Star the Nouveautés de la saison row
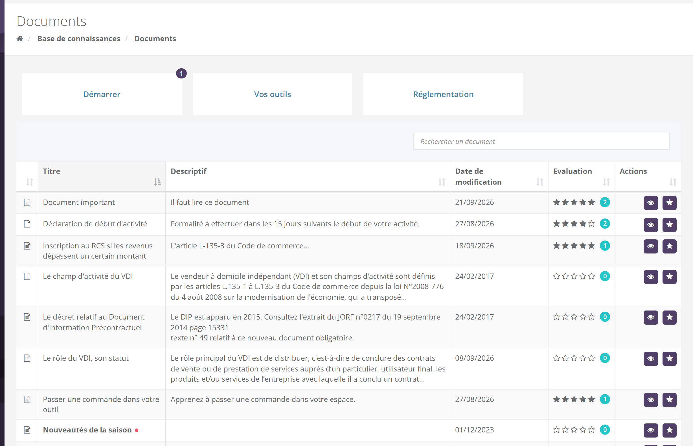 click(669, 430)
